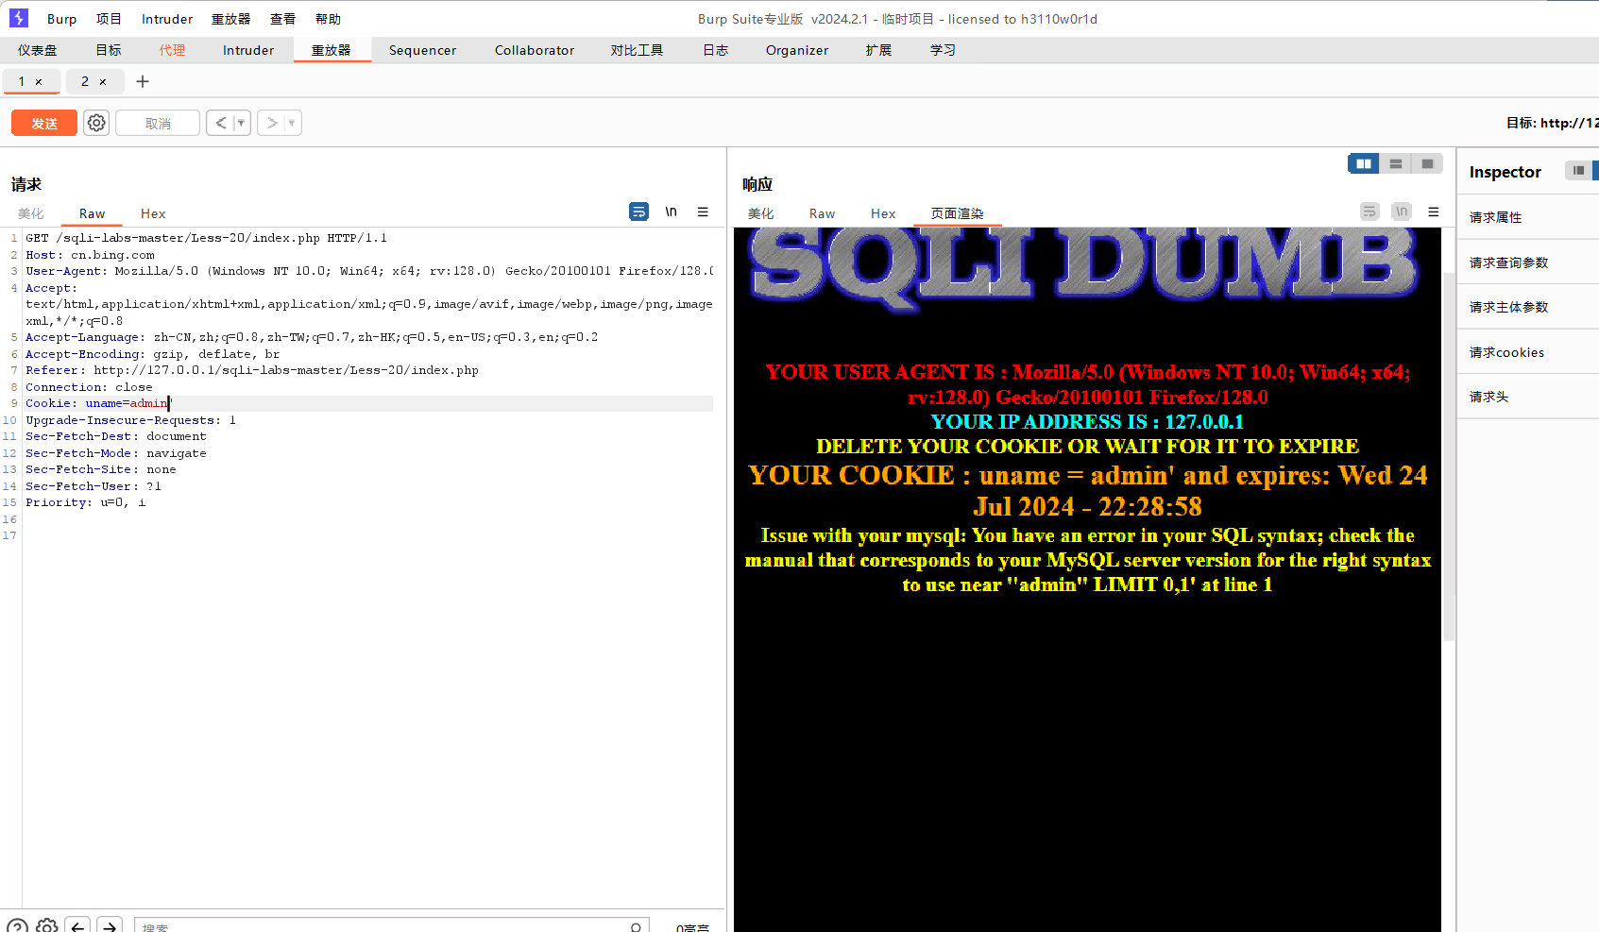This screenshot has height=932, width=1599.
Task: Switch request view to Raw
Action: tap(92, 213)
